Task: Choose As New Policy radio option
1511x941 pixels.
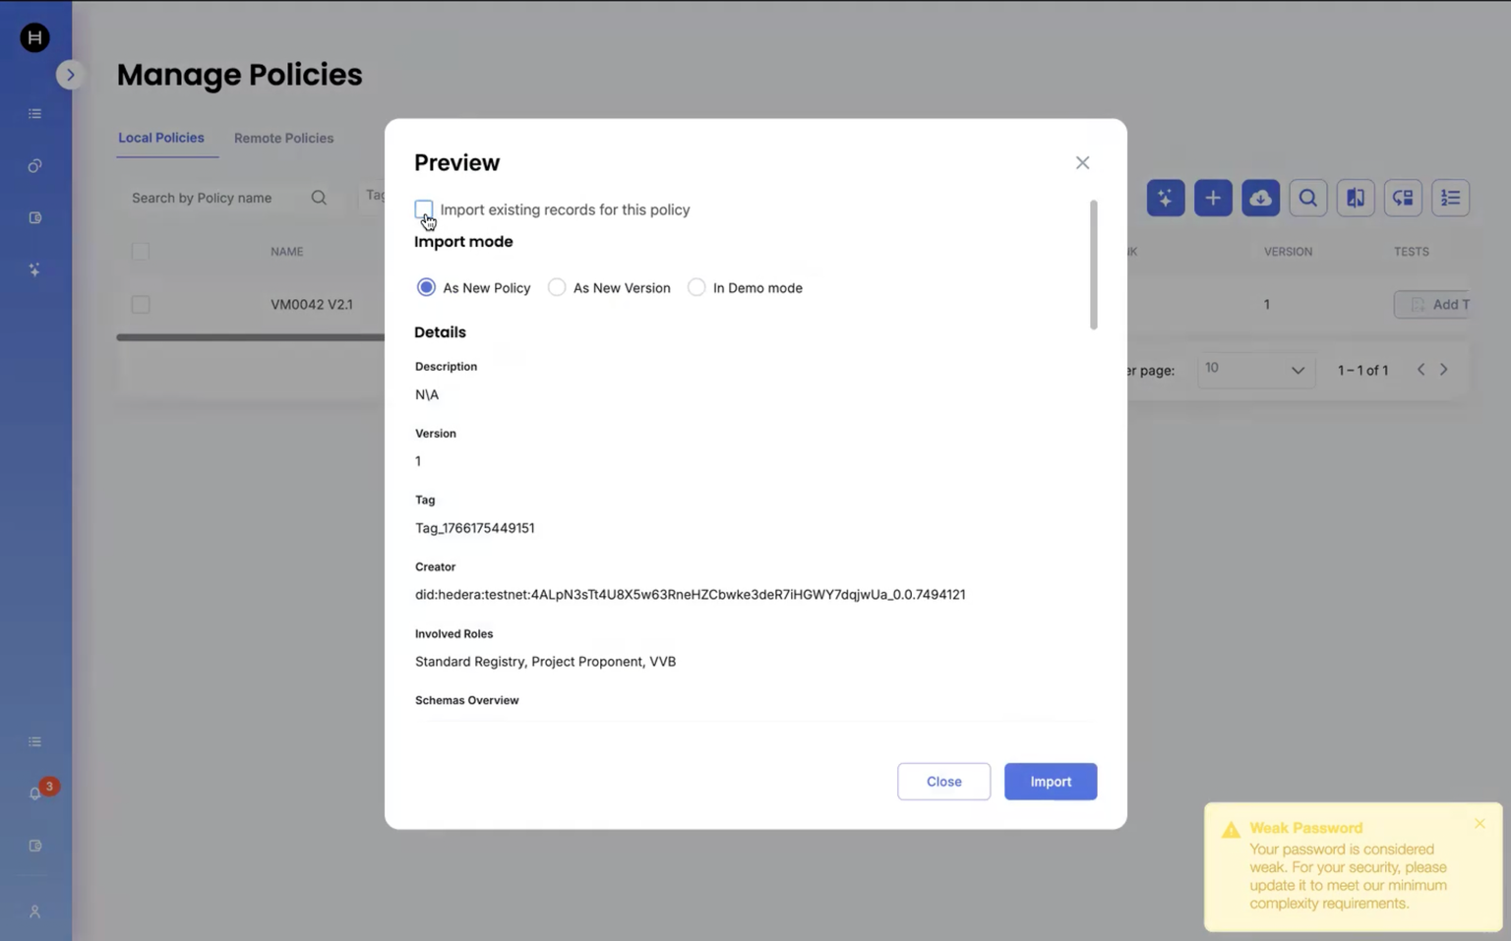Action: tap(426, 287)
